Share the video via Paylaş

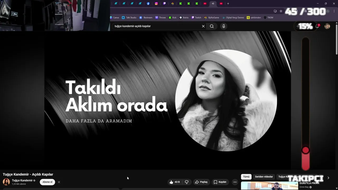coord(201,182)
